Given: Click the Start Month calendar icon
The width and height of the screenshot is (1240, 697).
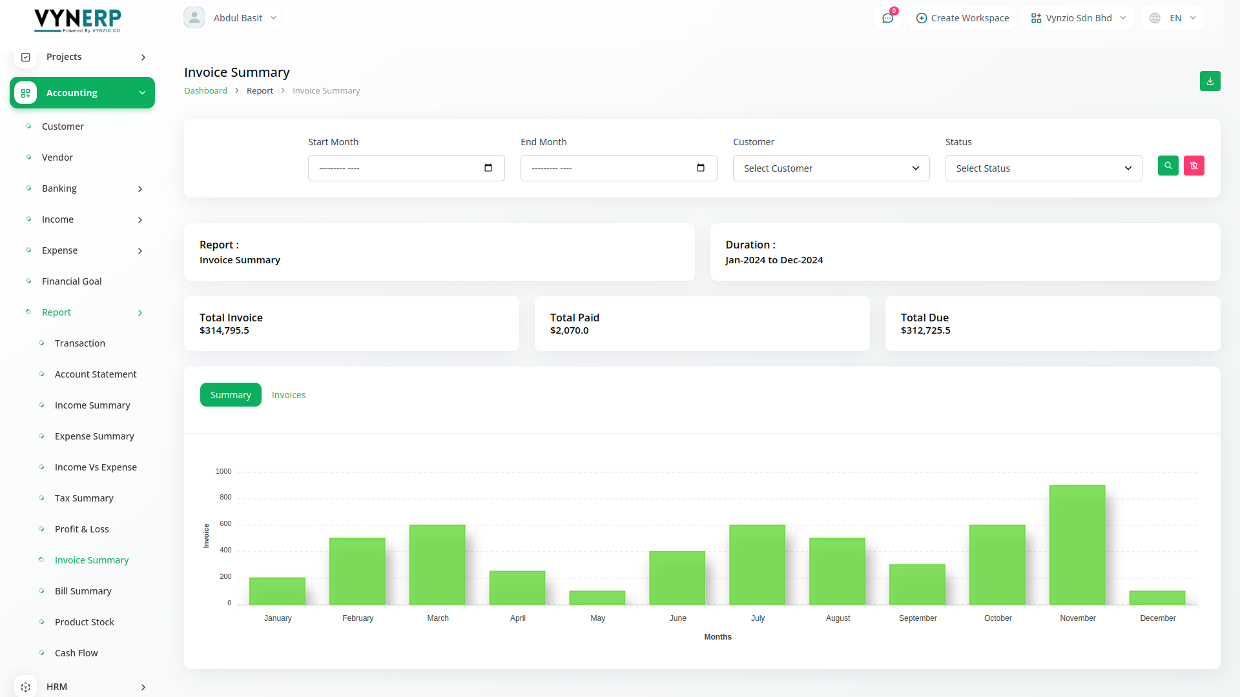Looking at the screenshot, I should (488, 168).
